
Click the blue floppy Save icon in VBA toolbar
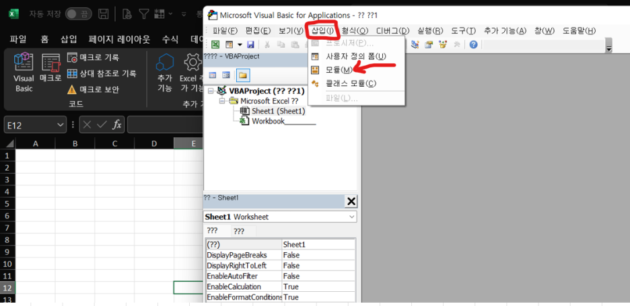pos(250,44)
